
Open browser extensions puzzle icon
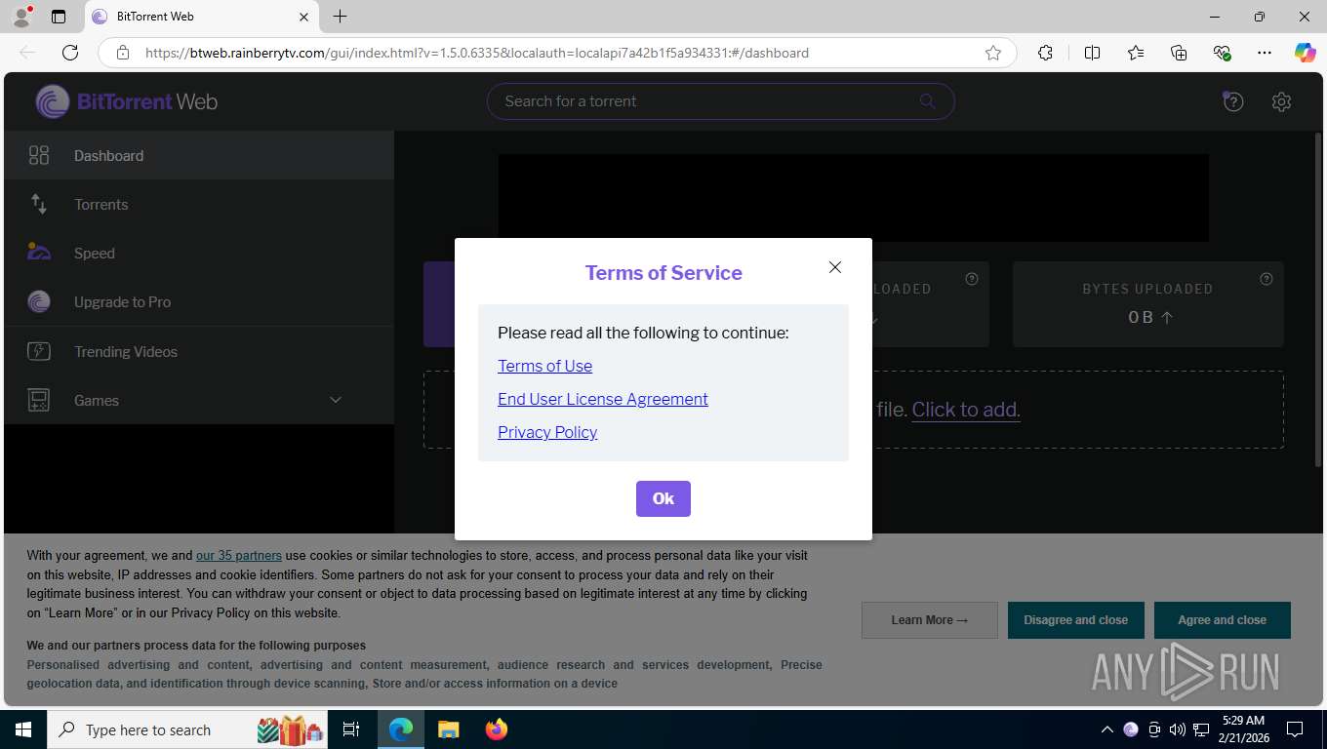click(x=1045, y=53)
